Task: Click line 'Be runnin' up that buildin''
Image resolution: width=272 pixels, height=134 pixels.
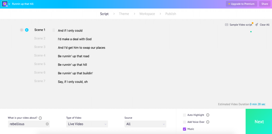Action: (75, 73)
